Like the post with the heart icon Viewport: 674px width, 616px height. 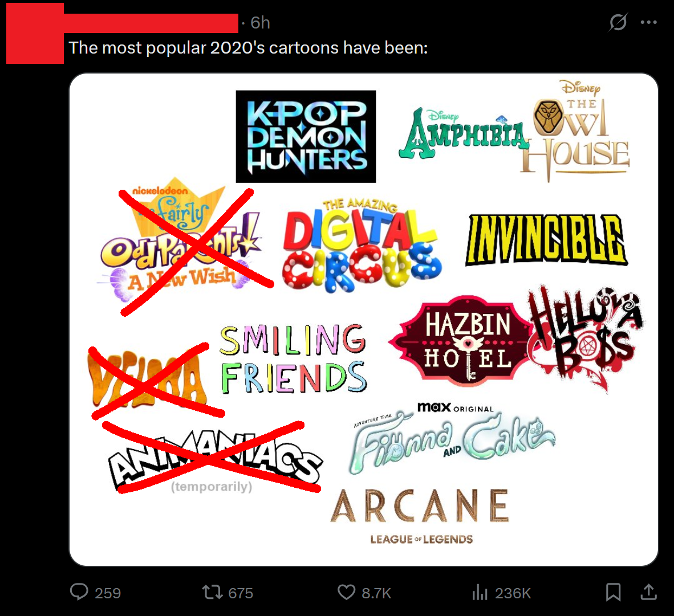coord(347,593)
